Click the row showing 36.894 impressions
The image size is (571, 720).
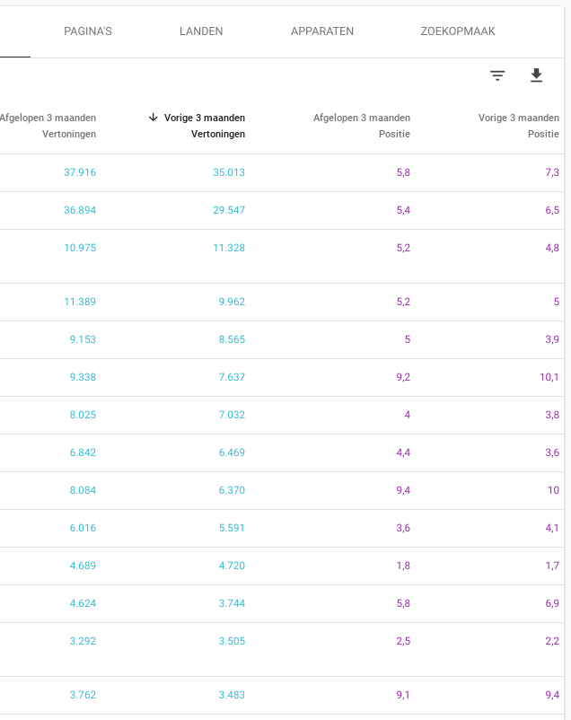(x=282, y=210)
